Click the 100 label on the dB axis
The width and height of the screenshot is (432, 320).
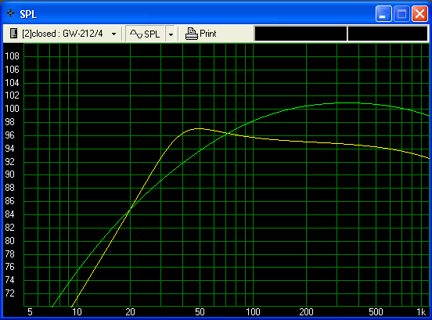pos(12,109)
